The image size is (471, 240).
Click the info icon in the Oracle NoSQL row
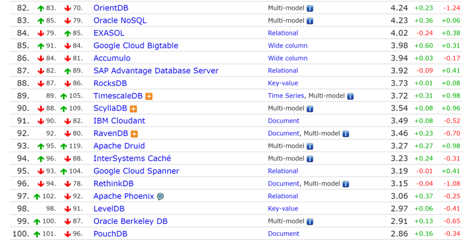pyautogui.click(x=310, y=21)
